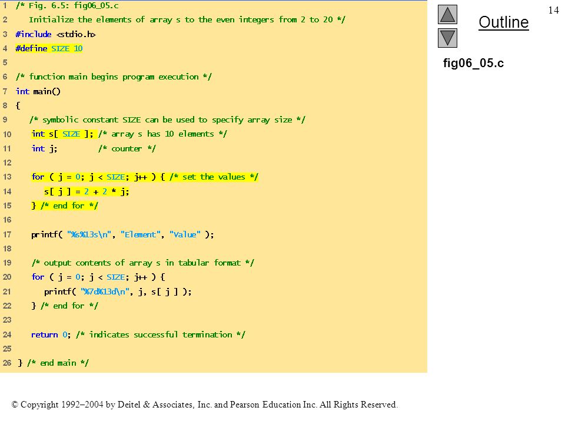Click the down arrow navigation icon
The image size is (565, 424).
point(447,38)
